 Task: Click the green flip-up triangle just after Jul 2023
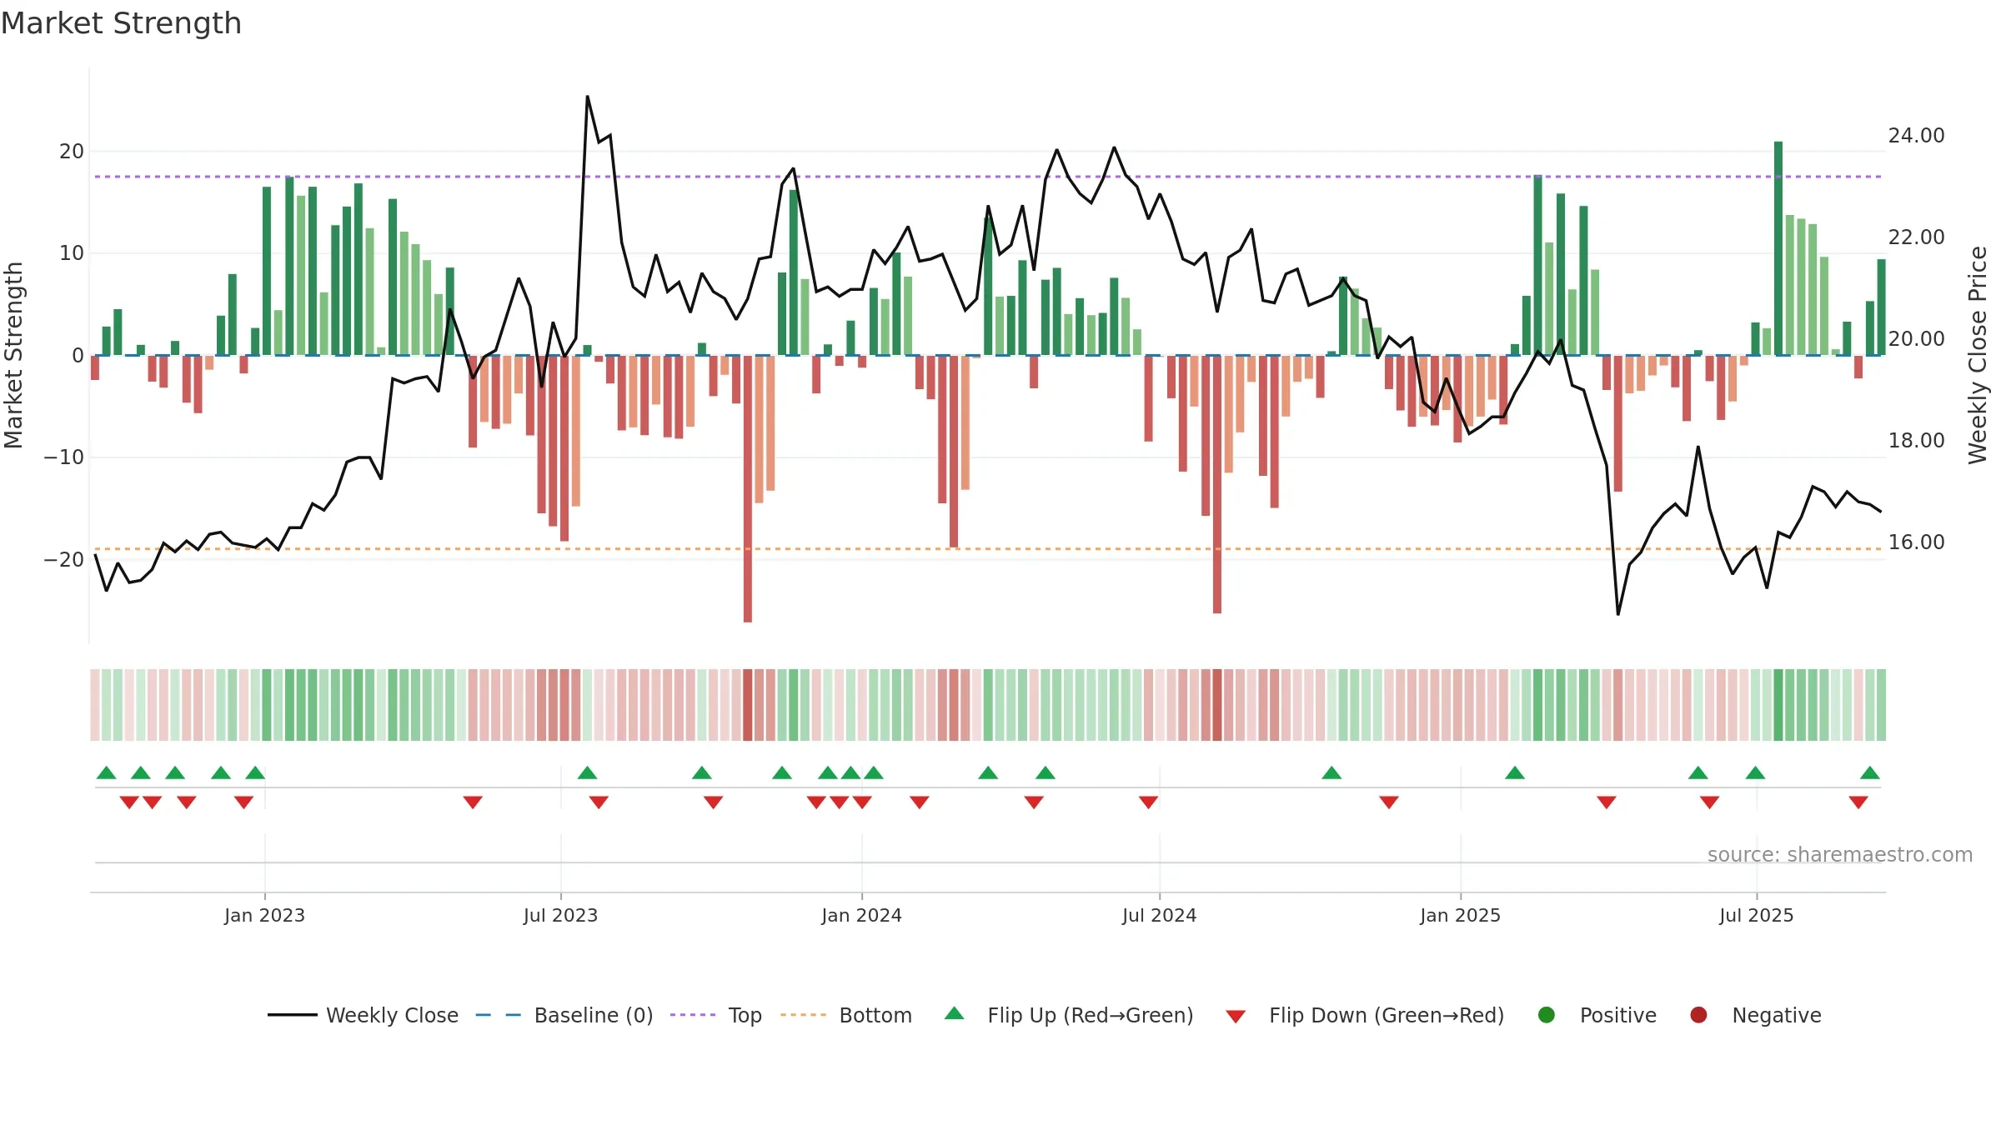[x=587, y=772]
